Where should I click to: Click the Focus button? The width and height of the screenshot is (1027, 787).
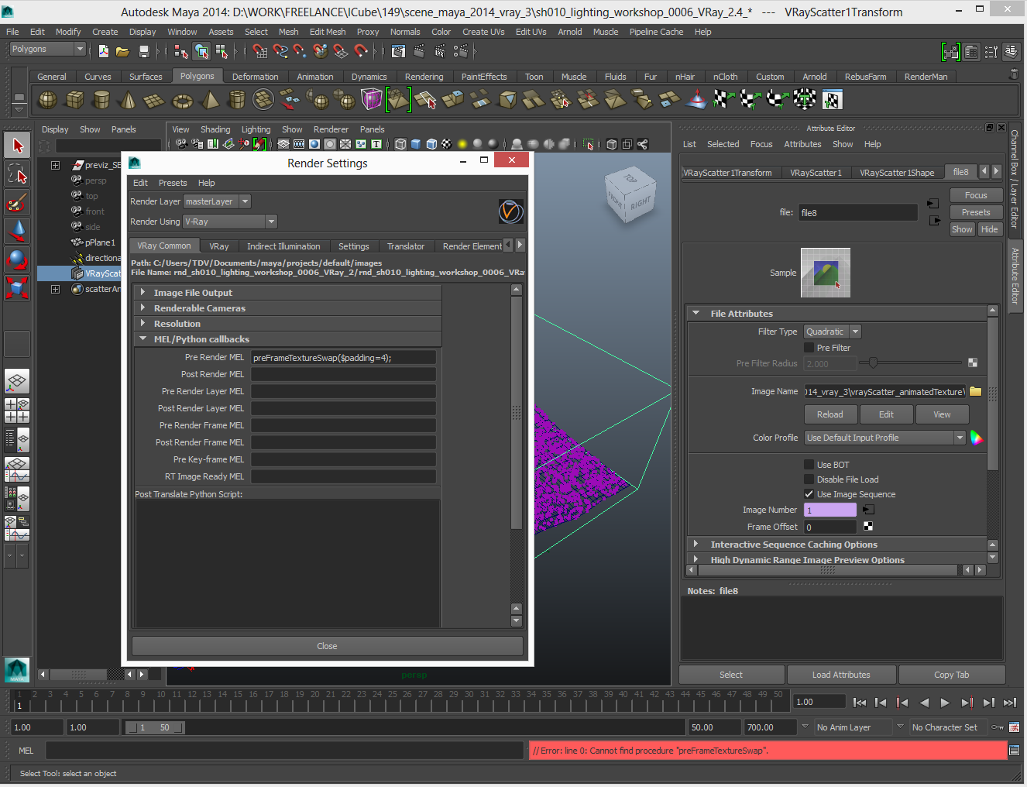click(x=976, y=195)
